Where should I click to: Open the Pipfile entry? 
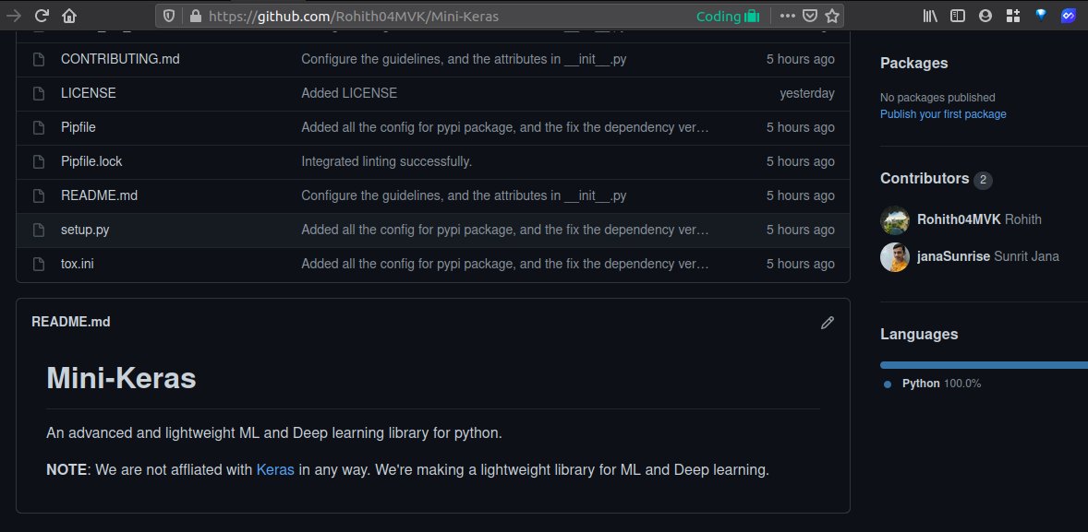click(x=79, y=127)
